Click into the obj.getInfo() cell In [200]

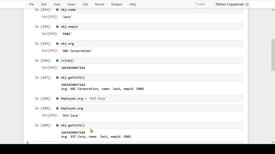click(151, 125)
